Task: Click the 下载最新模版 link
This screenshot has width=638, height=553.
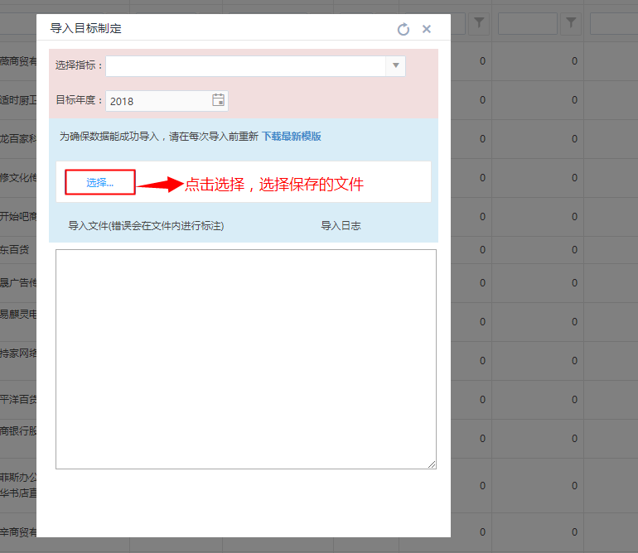Action: click(x=292, y=136)
